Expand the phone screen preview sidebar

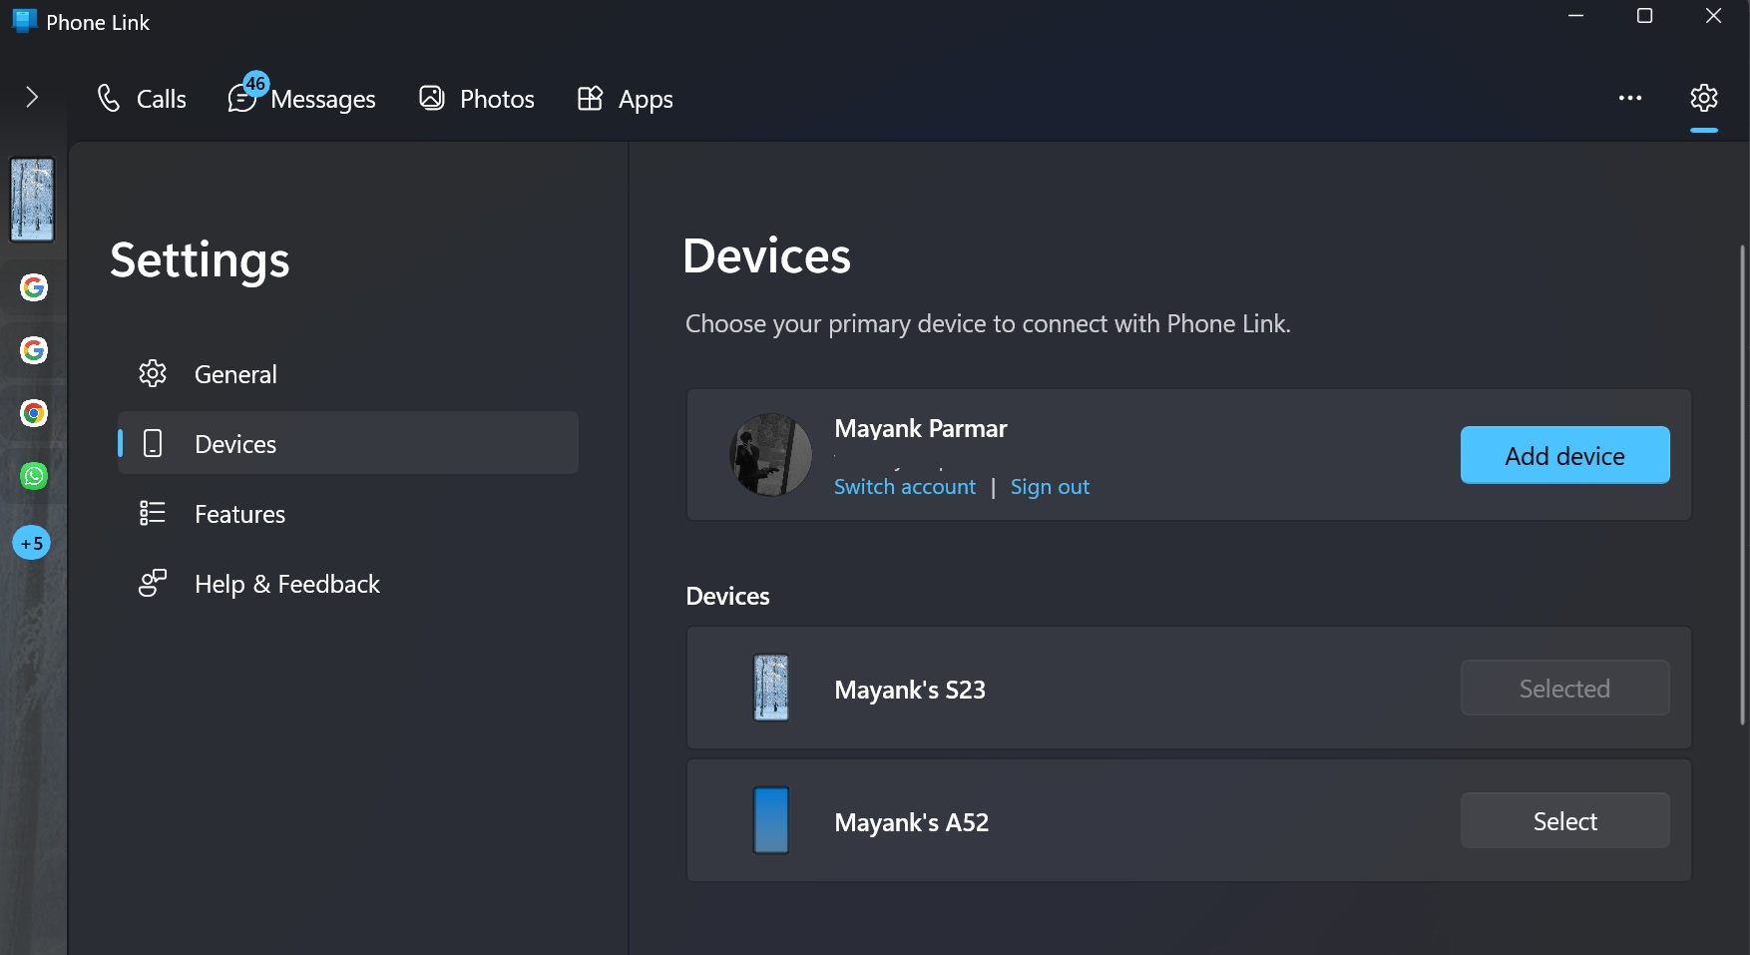tap(33, 200)
